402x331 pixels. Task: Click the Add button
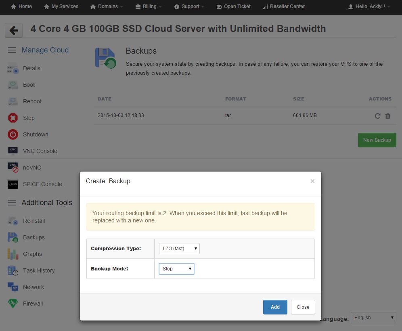(x=275, y=307)
